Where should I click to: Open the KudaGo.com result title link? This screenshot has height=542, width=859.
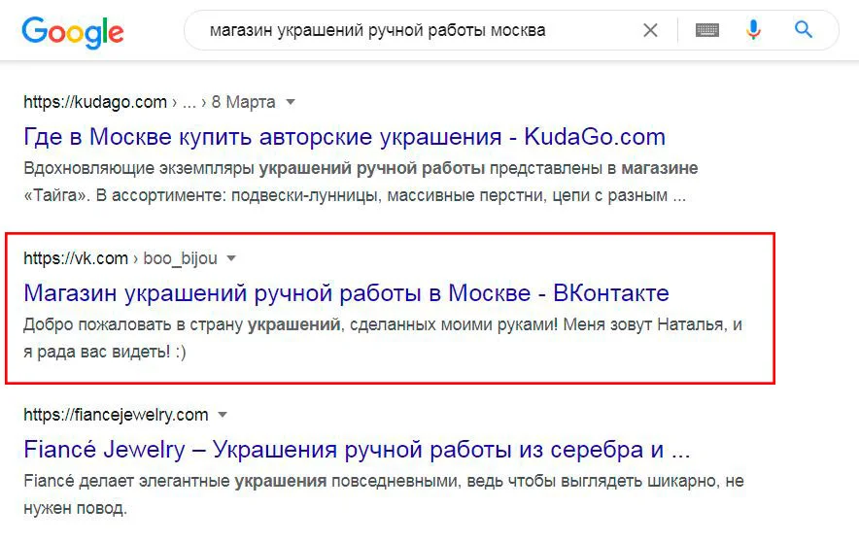pos(345,136)
